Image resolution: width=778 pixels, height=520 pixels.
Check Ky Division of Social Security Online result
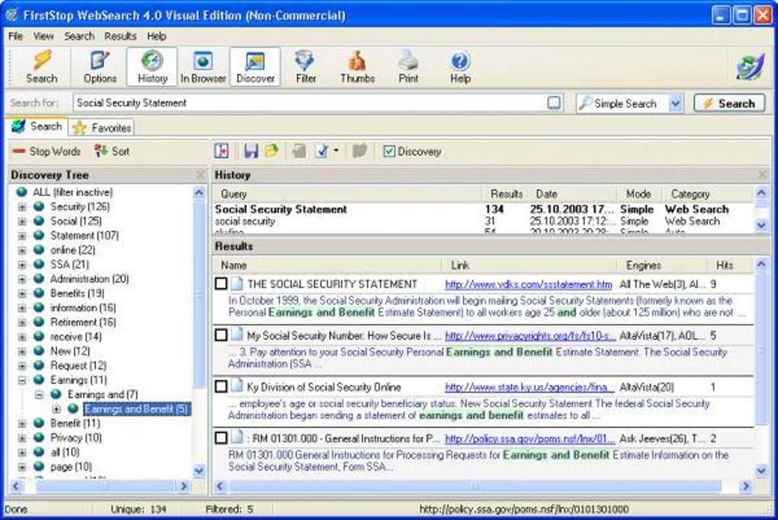pos(221,387)
